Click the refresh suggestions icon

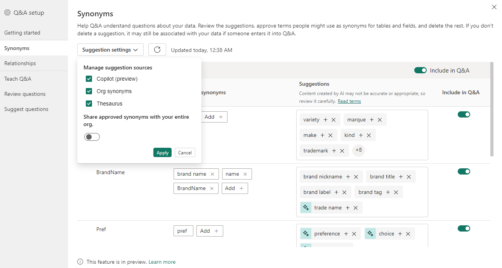157,50
